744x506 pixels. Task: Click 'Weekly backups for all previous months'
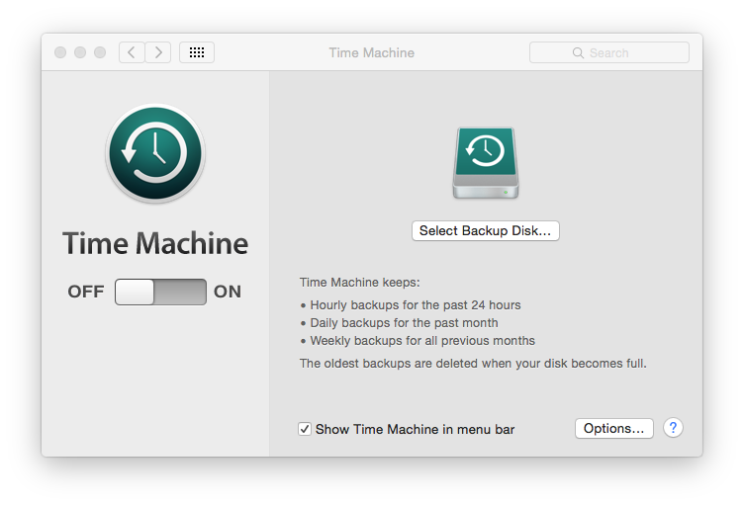(422, 341)
